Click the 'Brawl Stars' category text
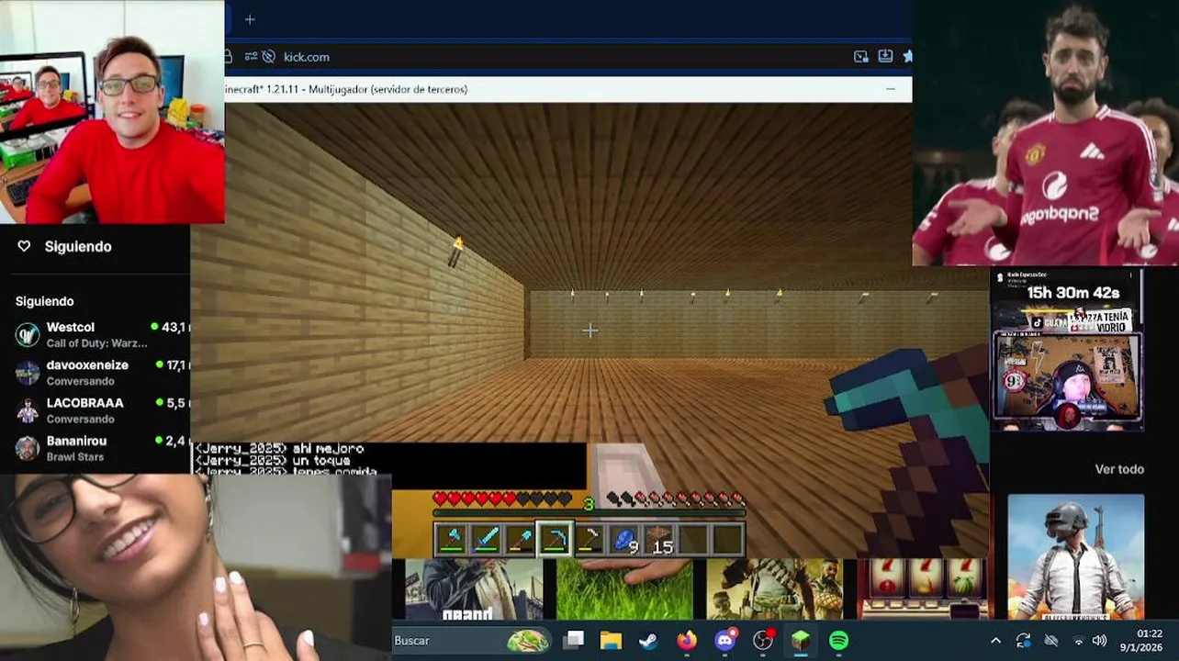This screenshot has width=1179, height=661. 75,457
